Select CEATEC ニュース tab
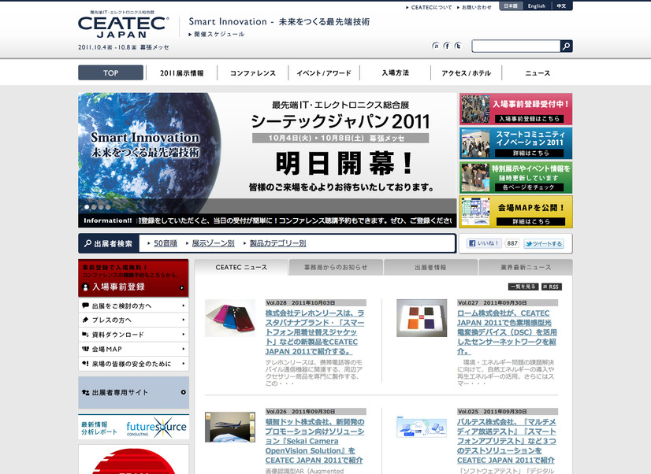Image resolution: width=651 pixels, height=474 pixels. pyautogui.click(x=241, y=268)
